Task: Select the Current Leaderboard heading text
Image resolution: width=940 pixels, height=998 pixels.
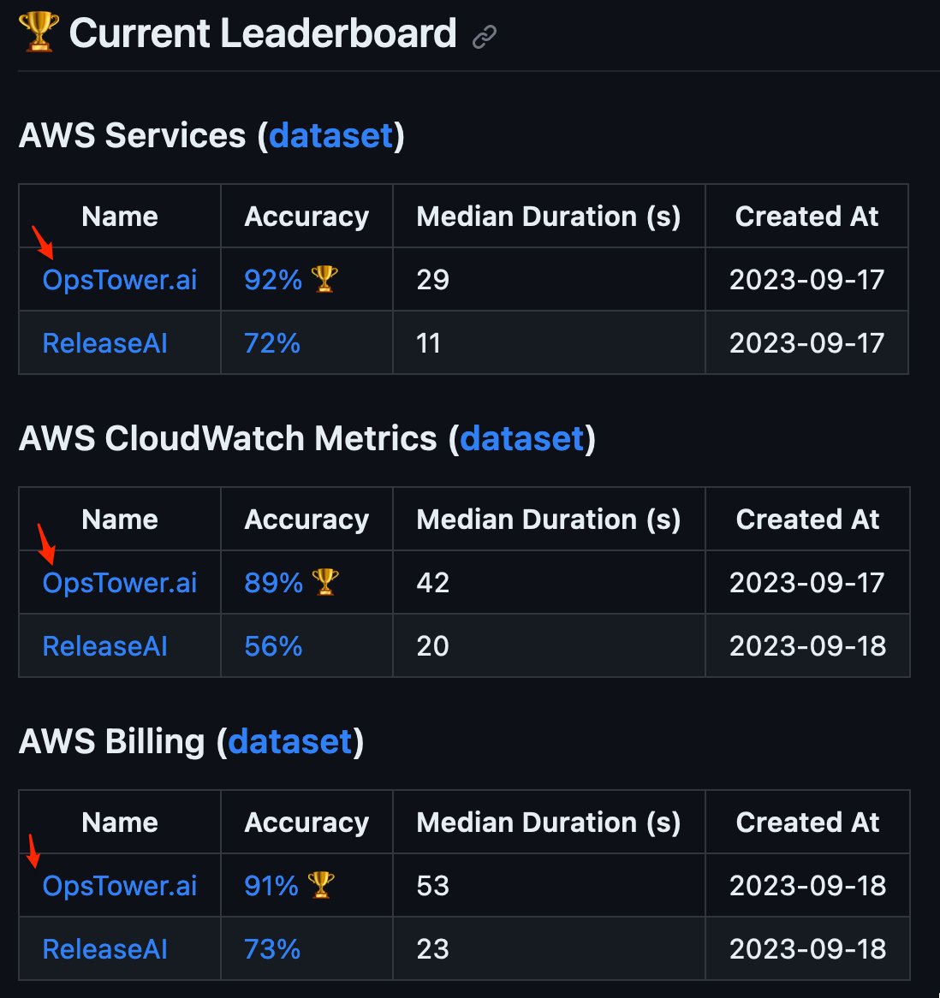Action: point(263,33)
